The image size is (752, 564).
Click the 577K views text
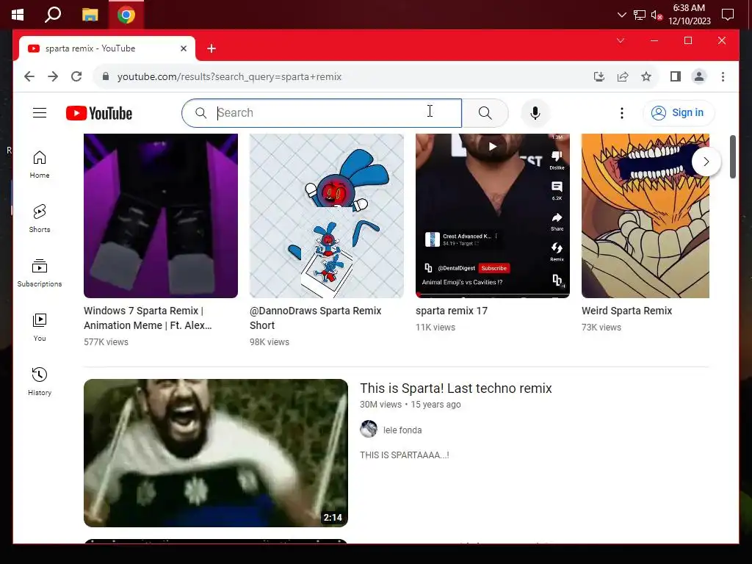(106, 342)
